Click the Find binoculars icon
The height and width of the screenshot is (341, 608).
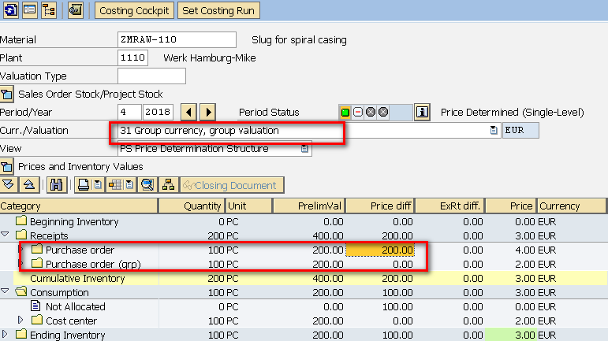[x=56, y=185]
